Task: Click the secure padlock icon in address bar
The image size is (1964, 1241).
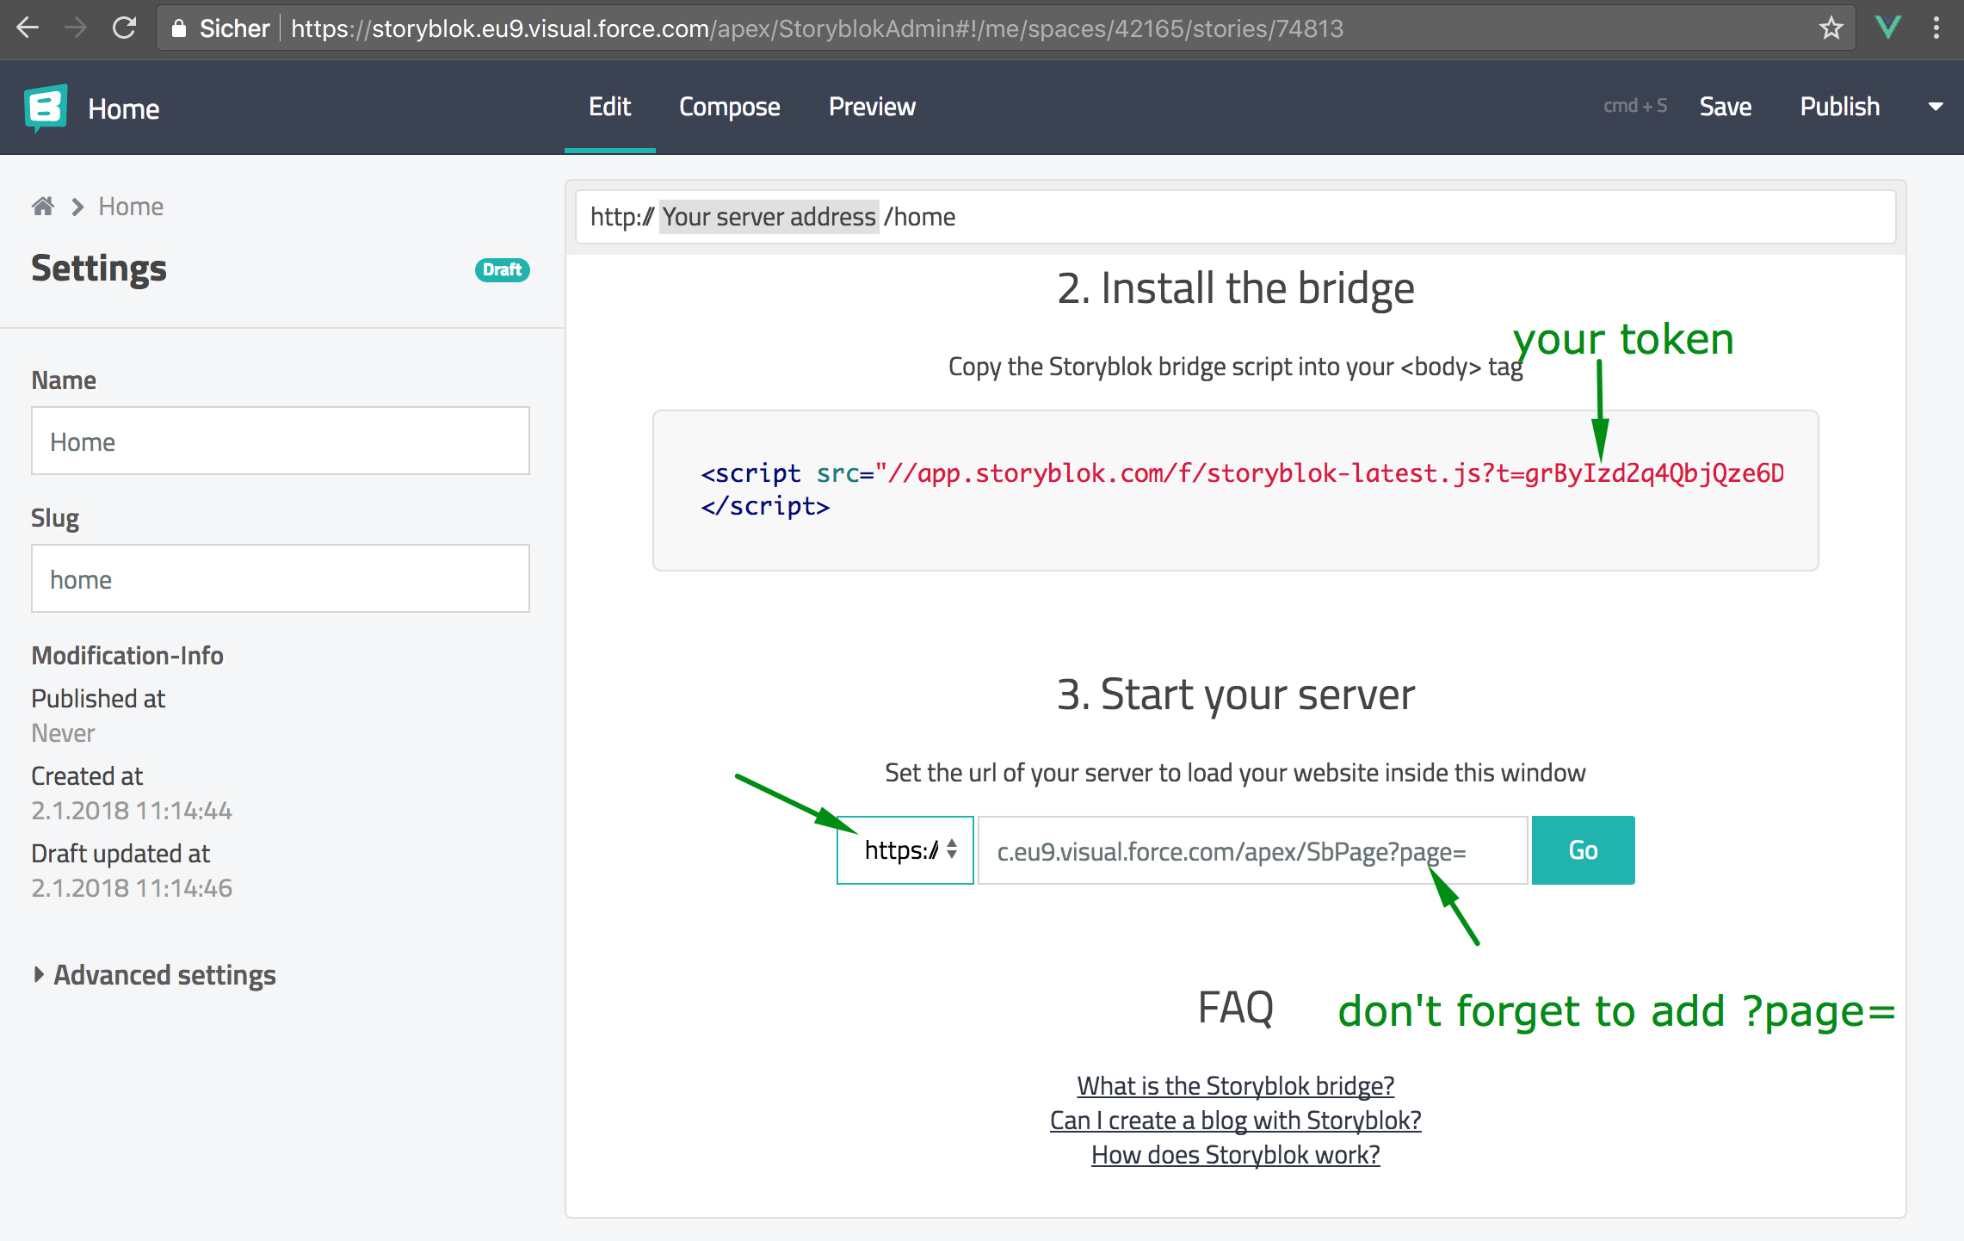Action: pos(178,28)
